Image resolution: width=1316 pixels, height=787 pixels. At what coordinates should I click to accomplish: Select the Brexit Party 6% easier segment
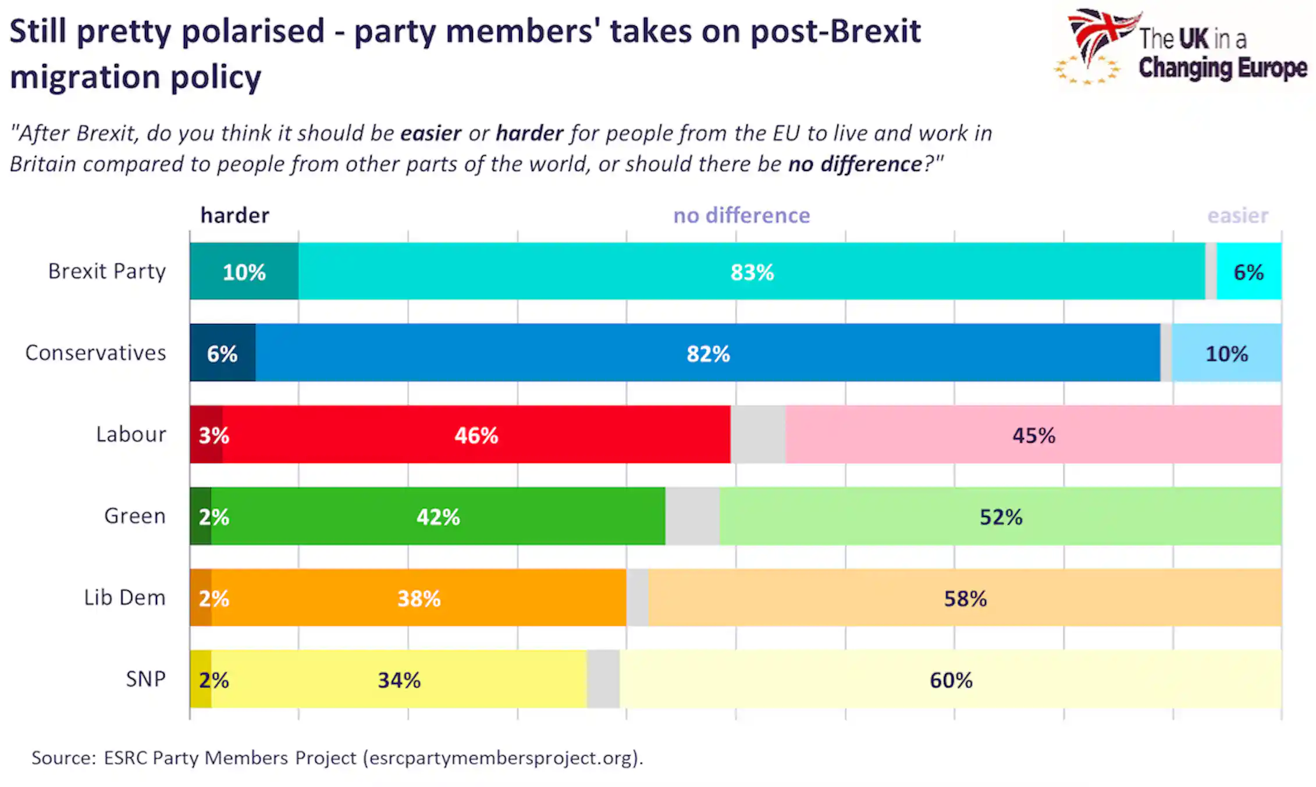pyautogui.click(x=1249, y=271)
